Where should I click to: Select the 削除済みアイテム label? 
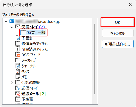pos(35,49)
